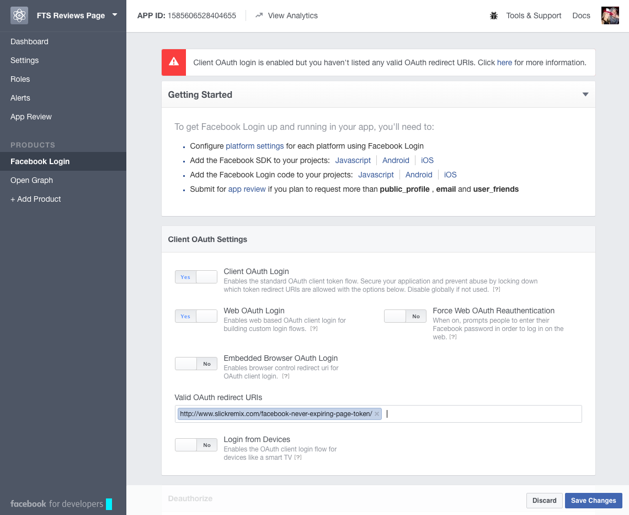The height and width of the screenshot is (515, 629).
Task: Toggle Embedded Browser OAuth Login switch
Action: pos(196,364)
